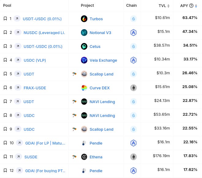The width and height of the screenshot is (202, 178).
Task: Click the Notional V3 project logo
Action: pyautogui.click(x=84, y=33)
